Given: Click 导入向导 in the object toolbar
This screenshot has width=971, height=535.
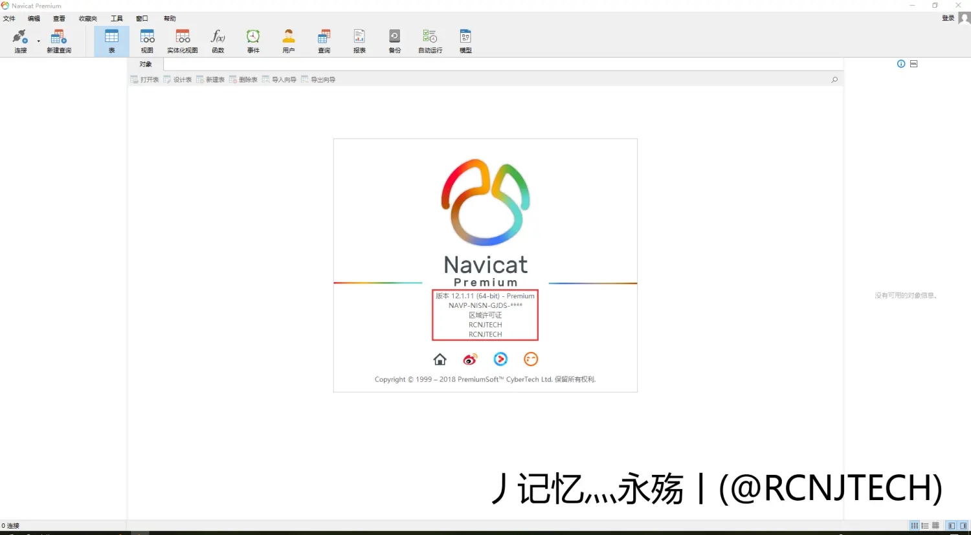Looking at the screenshot, I should click(279, 80).
